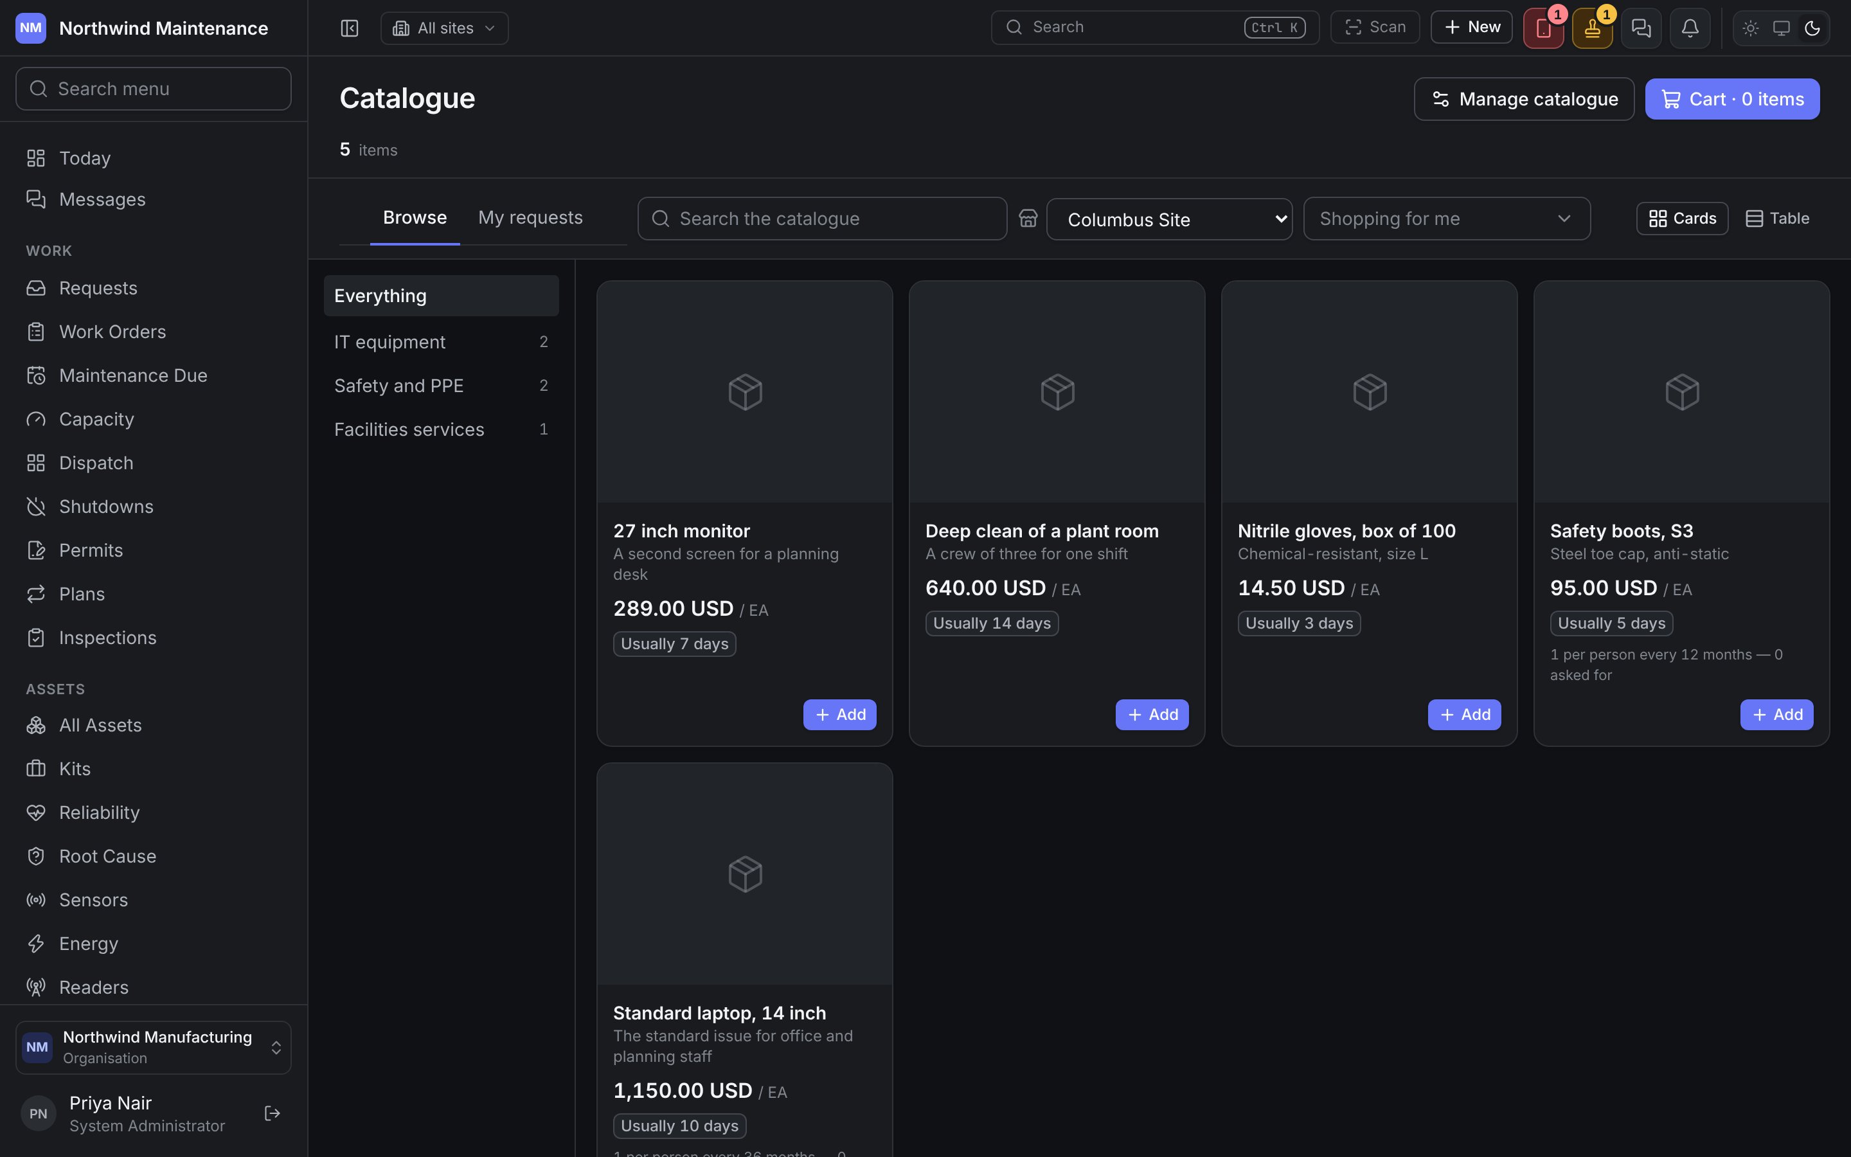This screenshot has width=1851, height=1157.
Task: Open Maintenance Due in the sidebar
Action: coord(153,376)
